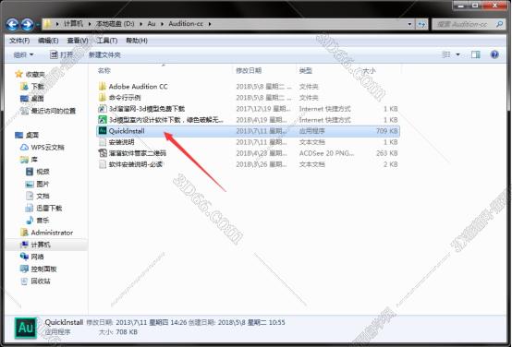512x347 pixels.
Task: Select the ACDSee PNG image file
Action: pyautogui.click(x=248, y=153)
